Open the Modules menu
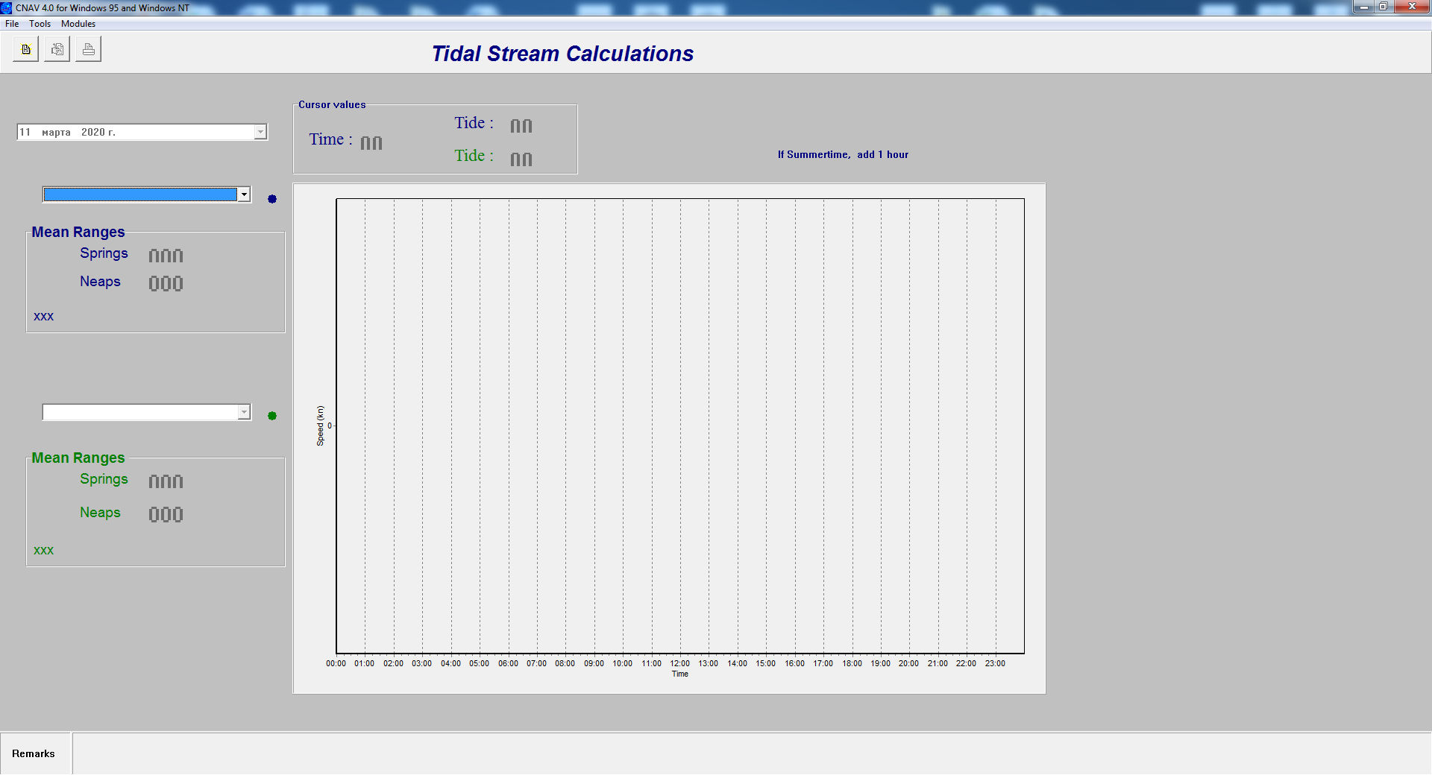The image size is (1432, 775). click(78, 24)
